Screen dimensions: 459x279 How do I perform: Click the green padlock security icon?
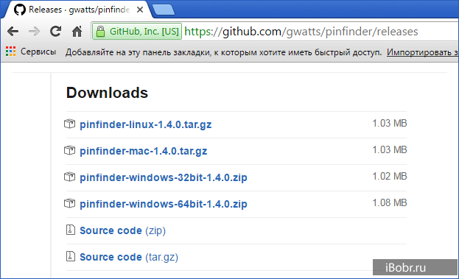pyautogui.click(x=100, y=32)
